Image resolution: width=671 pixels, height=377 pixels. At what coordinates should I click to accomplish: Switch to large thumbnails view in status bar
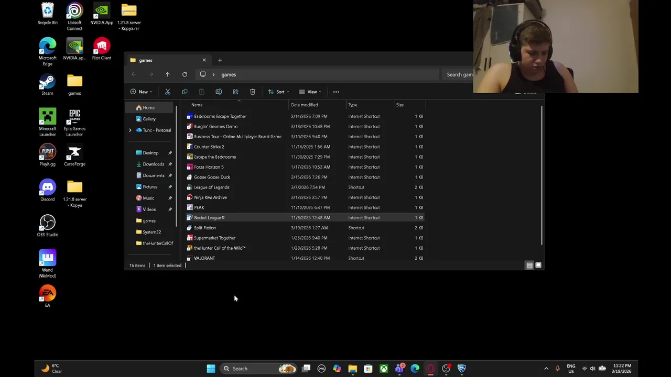538,265
